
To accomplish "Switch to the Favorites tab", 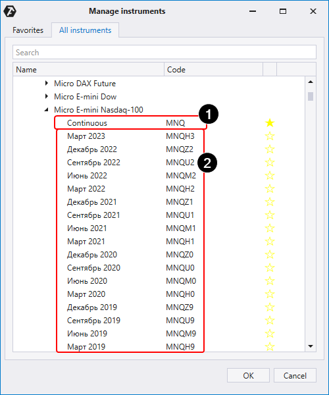I will tap(28, 30).
